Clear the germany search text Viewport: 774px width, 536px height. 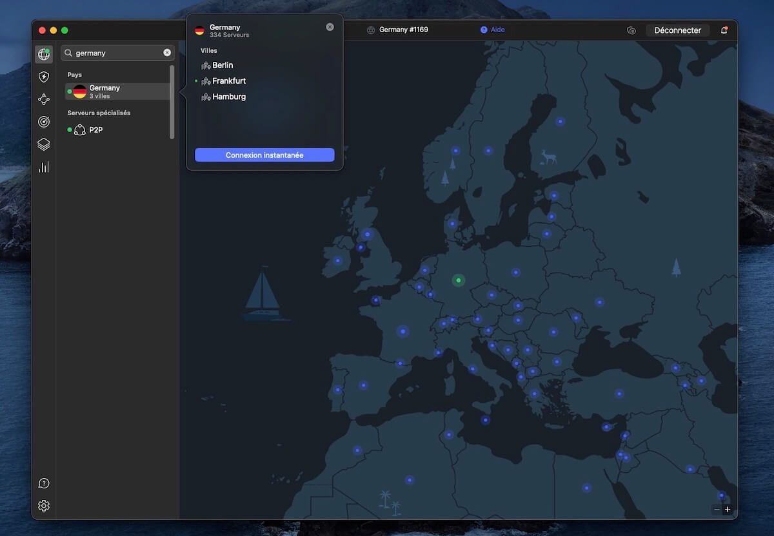[x=167, y=53]
